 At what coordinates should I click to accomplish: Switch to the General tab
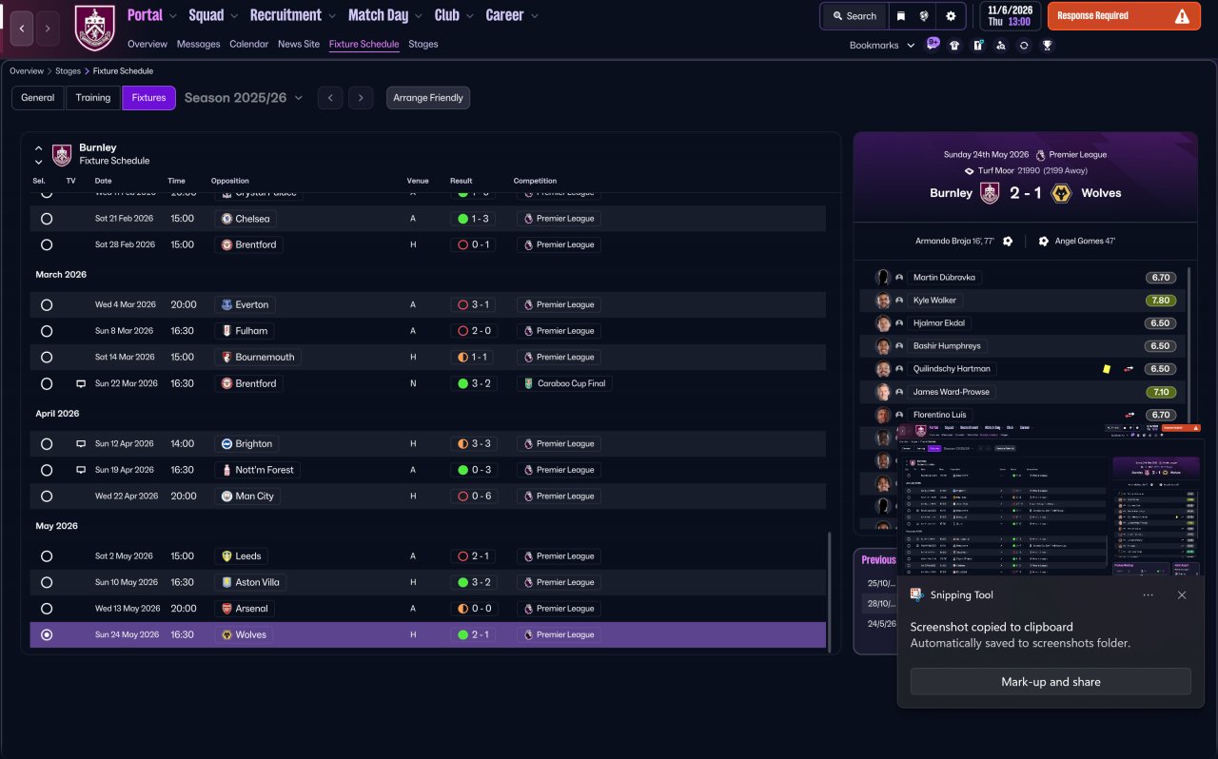[38, 98]
